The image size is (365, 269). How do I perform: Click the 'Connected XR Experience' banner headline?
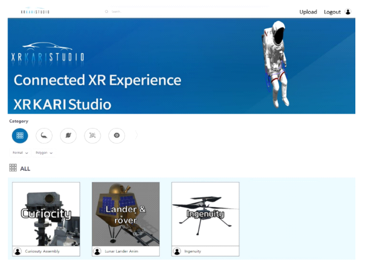coord(98,80)
